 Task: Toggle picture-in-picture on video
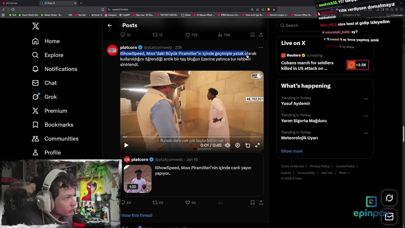(248, 145)
